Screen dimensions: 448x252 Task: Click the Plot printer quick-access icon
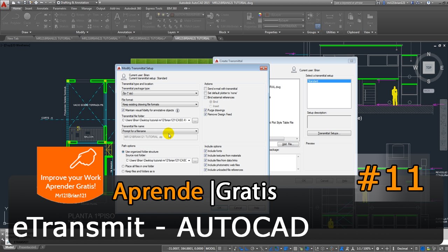[36, 3]
